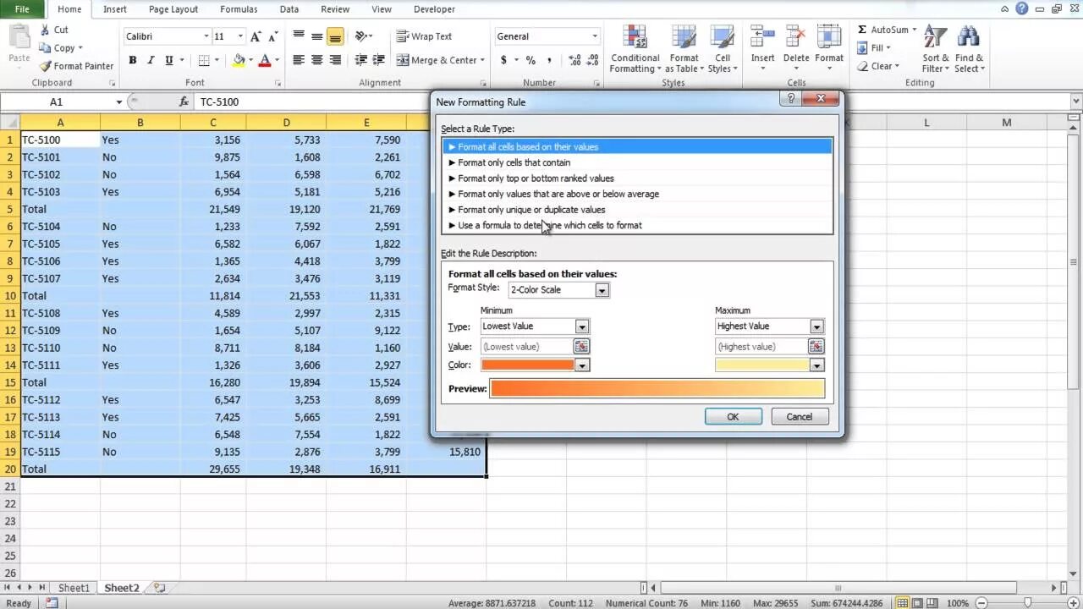The height and width of the screenshot is (609, 1083).
Task: Open Find & Select menu
Action: tap(968, 49)
